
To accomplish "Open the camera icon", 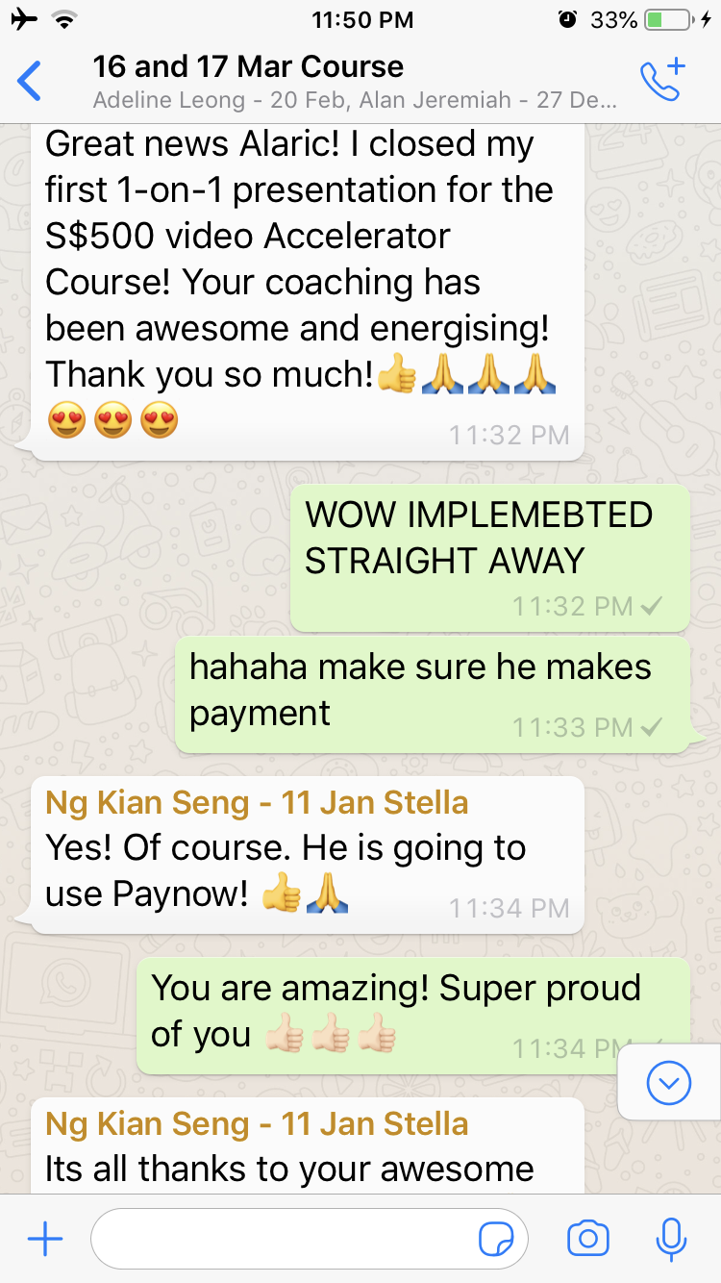I will point(588,1239).
